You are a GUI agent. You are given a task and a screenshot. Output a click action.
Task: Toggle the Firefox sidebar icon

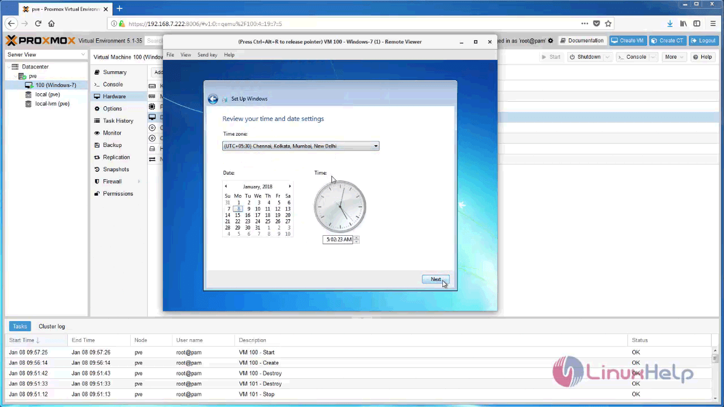[x=697, y=24]
